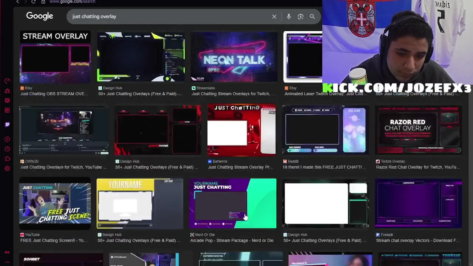Open the yellow YOURNAME overlay thumbnail
The width and height of the screenshot is (473, 266).
coord(140,204)
